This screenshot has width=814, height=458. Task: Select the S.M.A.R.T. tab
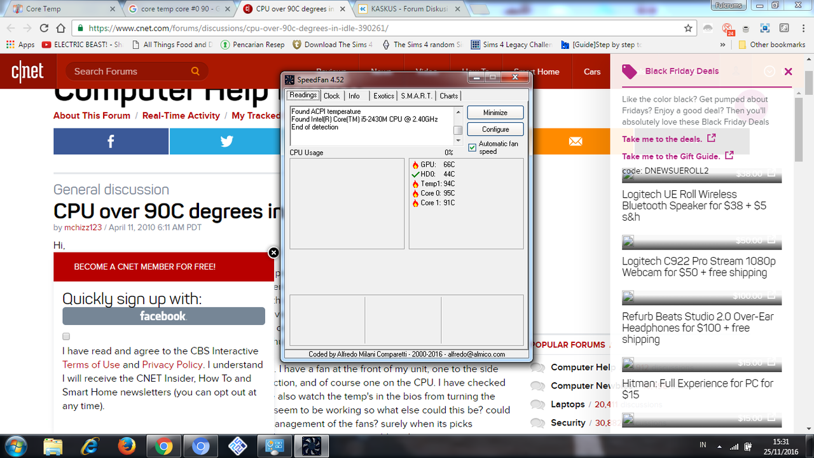[417, 96]
